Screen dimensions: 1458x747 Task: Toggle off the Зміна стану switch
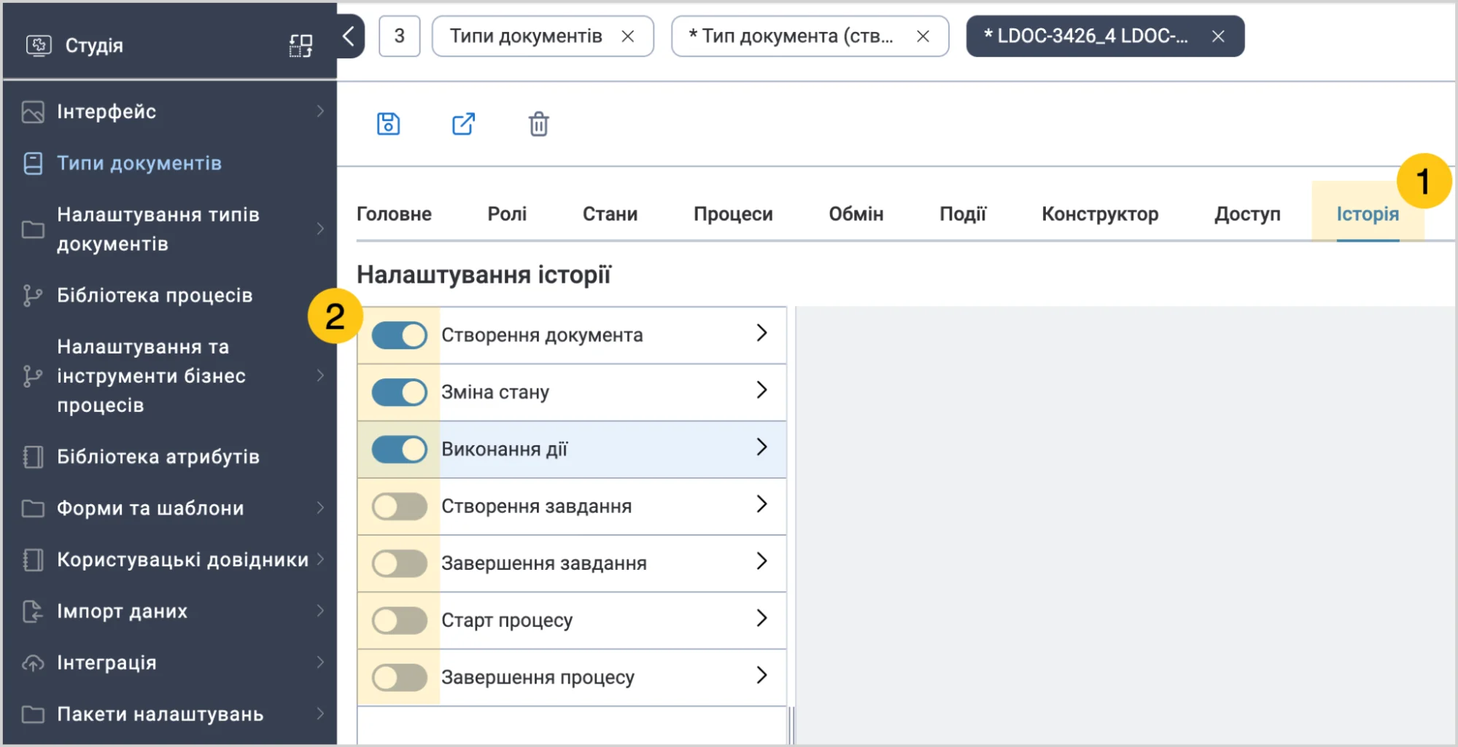399,392
